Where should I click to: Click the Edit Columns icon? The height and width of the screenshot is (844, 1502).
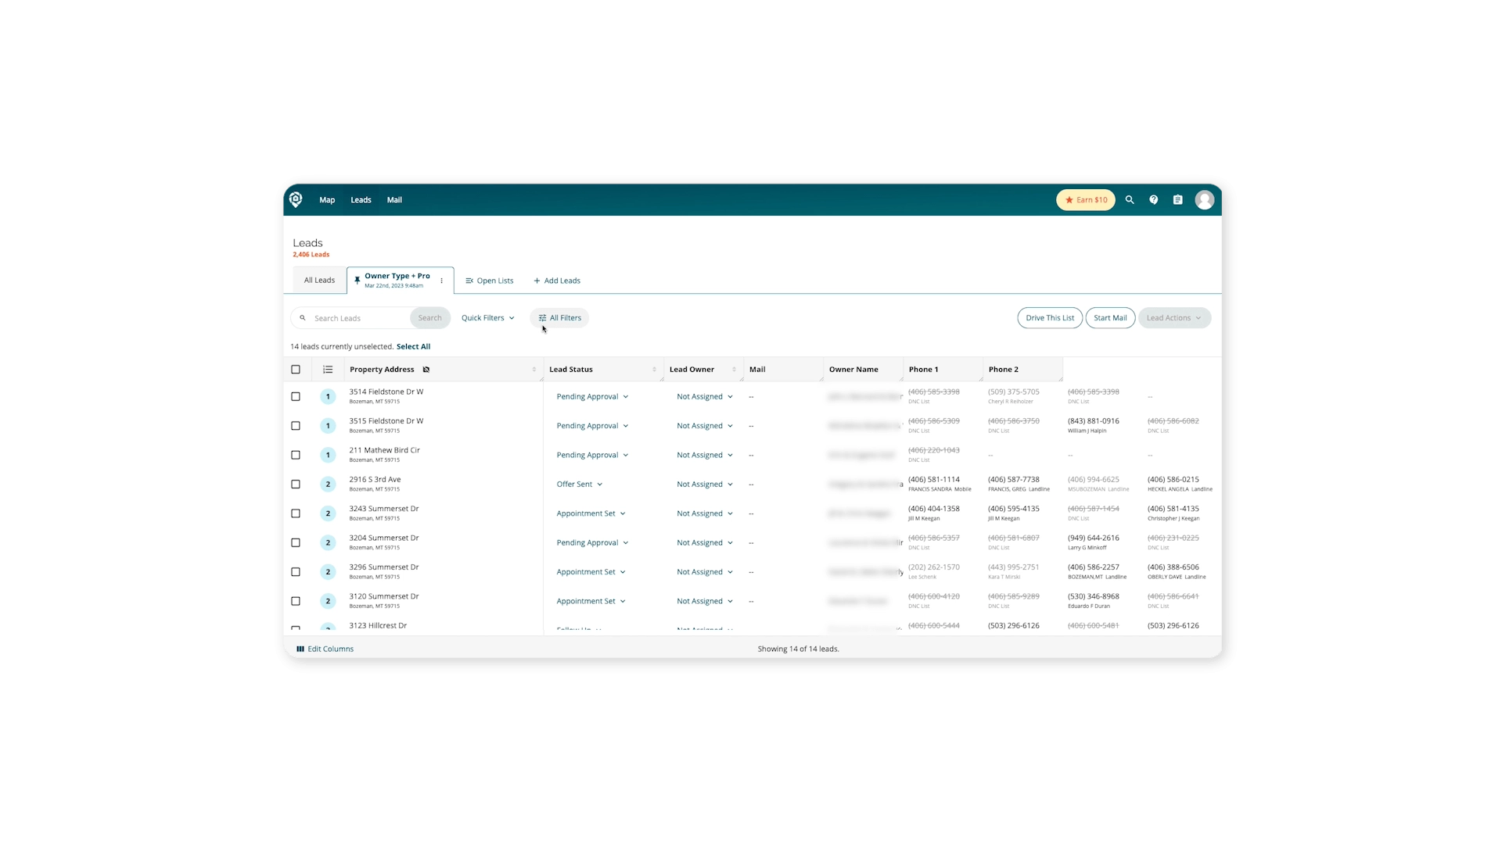[x=300, y=649]
